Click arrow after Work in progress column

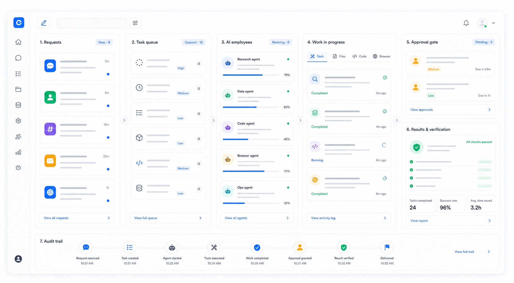point(397,120)
